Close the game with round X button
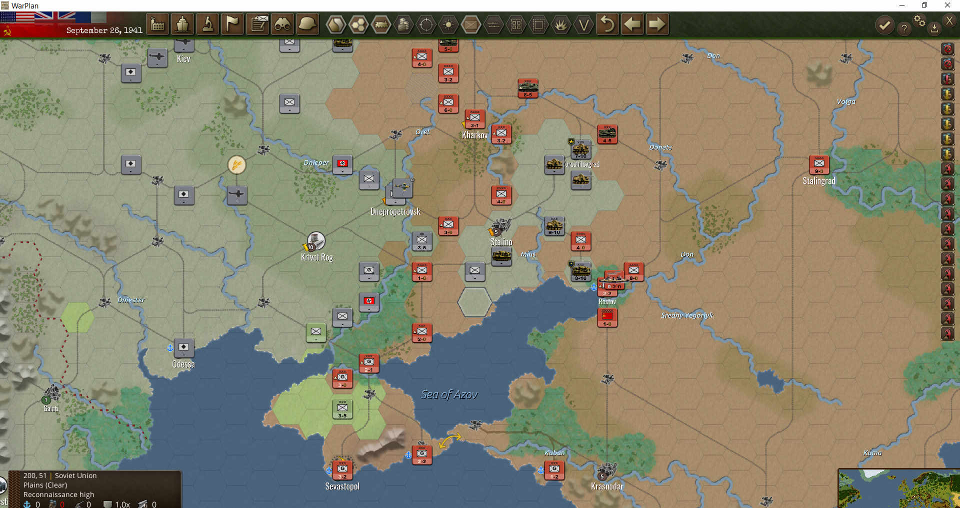960x508 pixels. pos(949,20)
